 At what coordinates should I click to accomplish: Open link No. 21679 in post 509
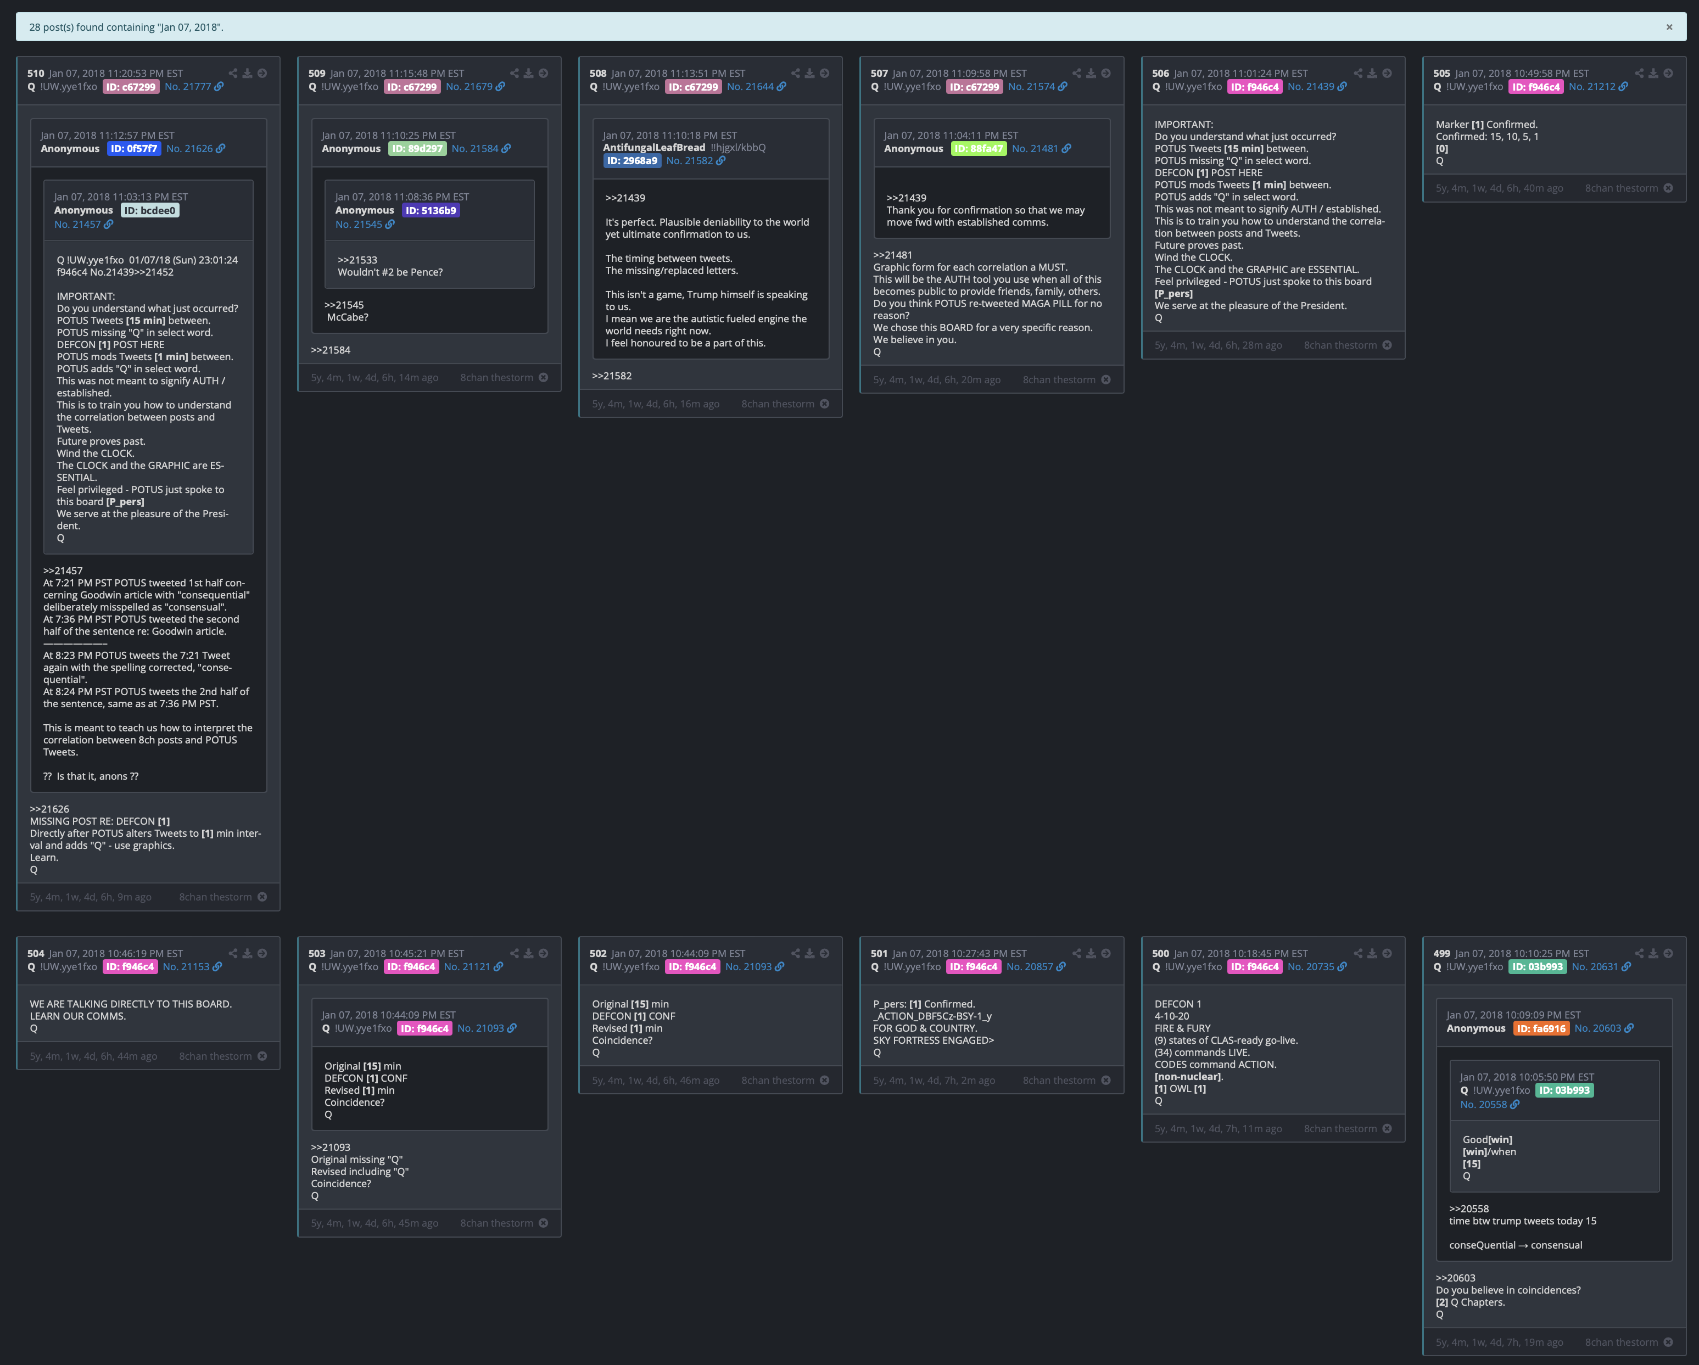click(x=475, y=87)
